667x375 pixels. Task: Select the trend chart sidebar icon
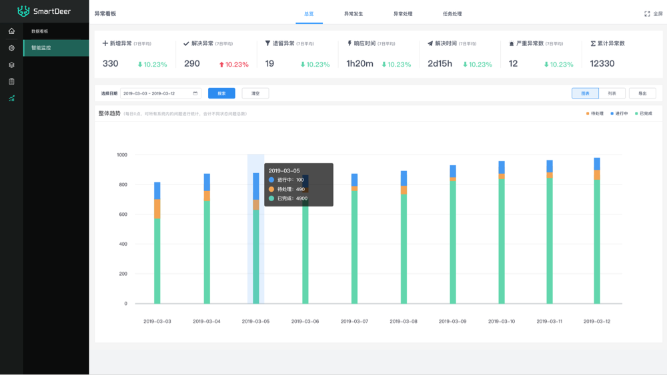coord(11,99)
